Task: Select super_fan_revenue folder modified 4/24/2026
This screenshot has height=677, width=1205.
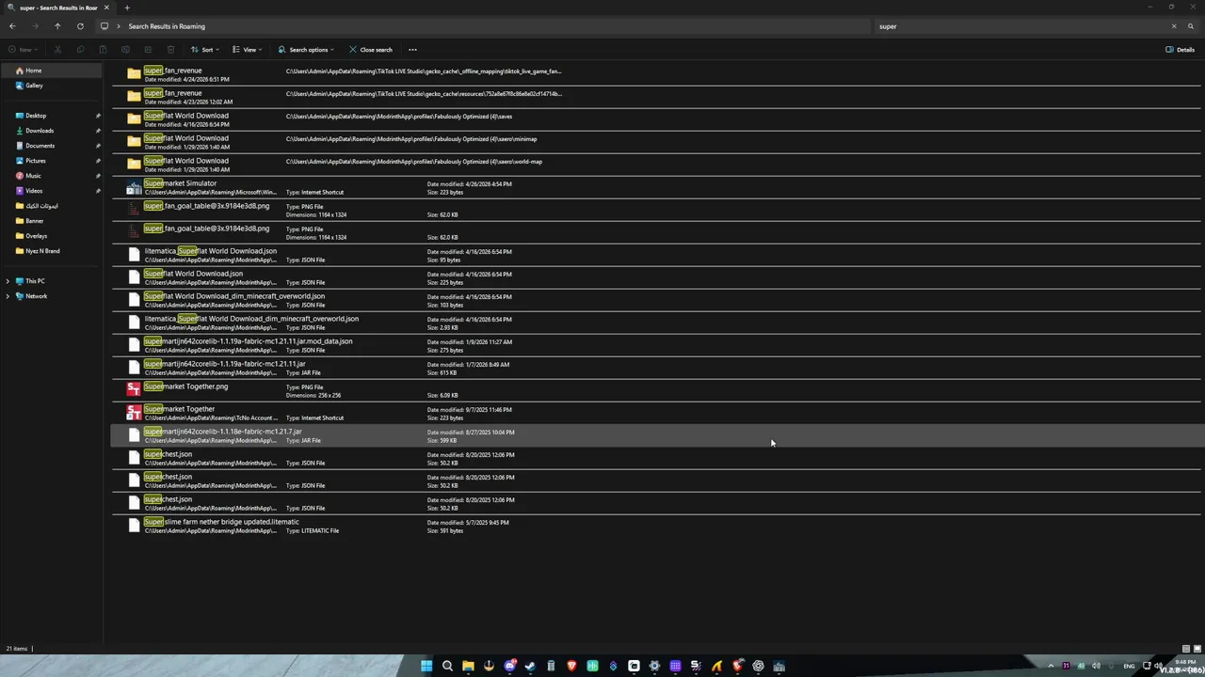Action: 657,74
